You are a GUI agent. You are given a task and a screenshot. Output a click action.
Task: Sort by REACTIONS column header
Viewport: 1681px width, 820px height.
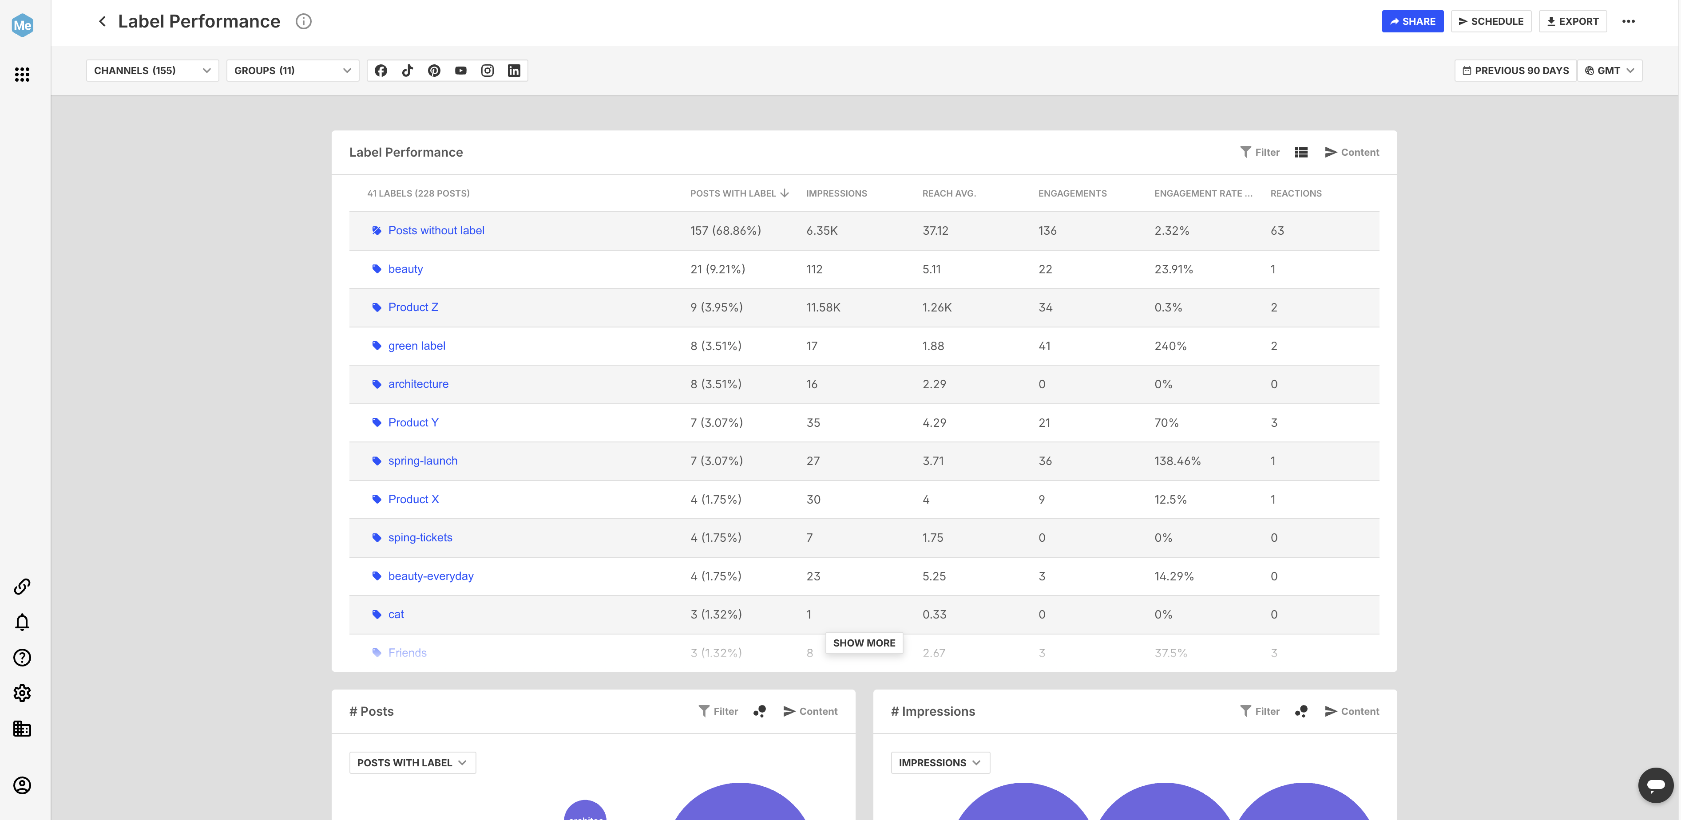pos(1296,193)
